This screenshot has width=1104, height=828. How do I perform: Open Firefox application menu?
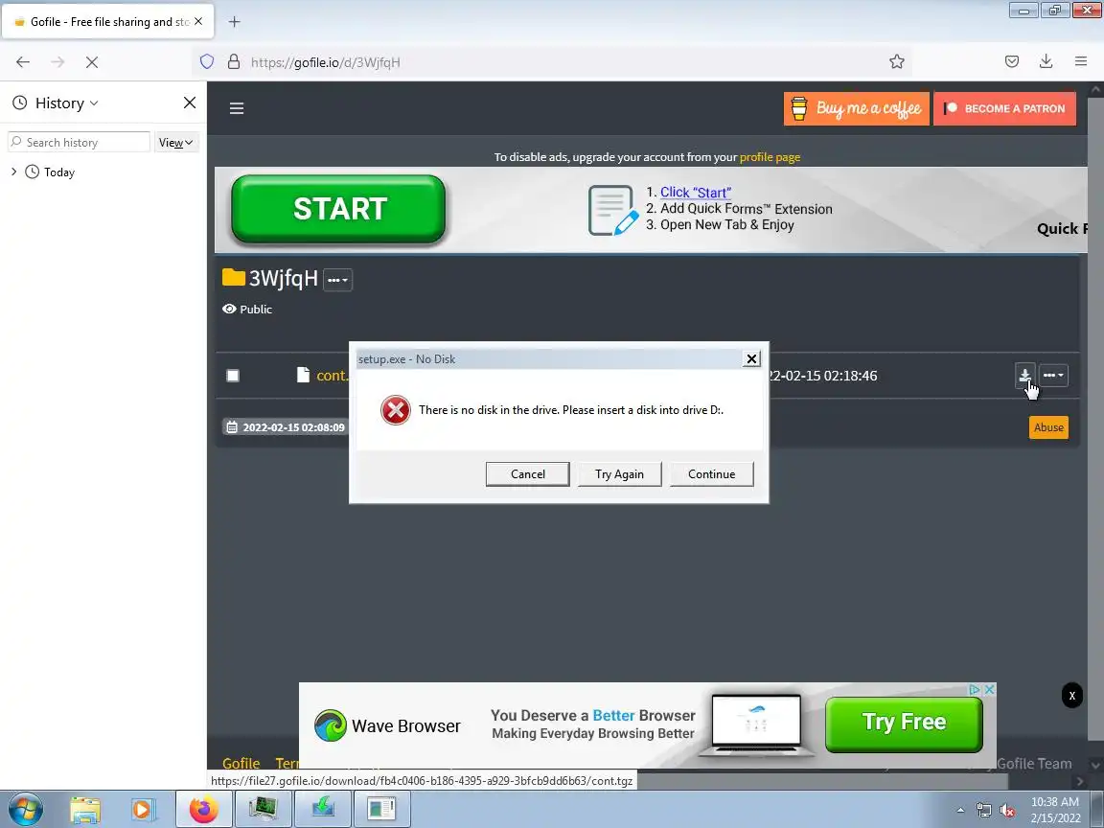tap(1081, 62)
